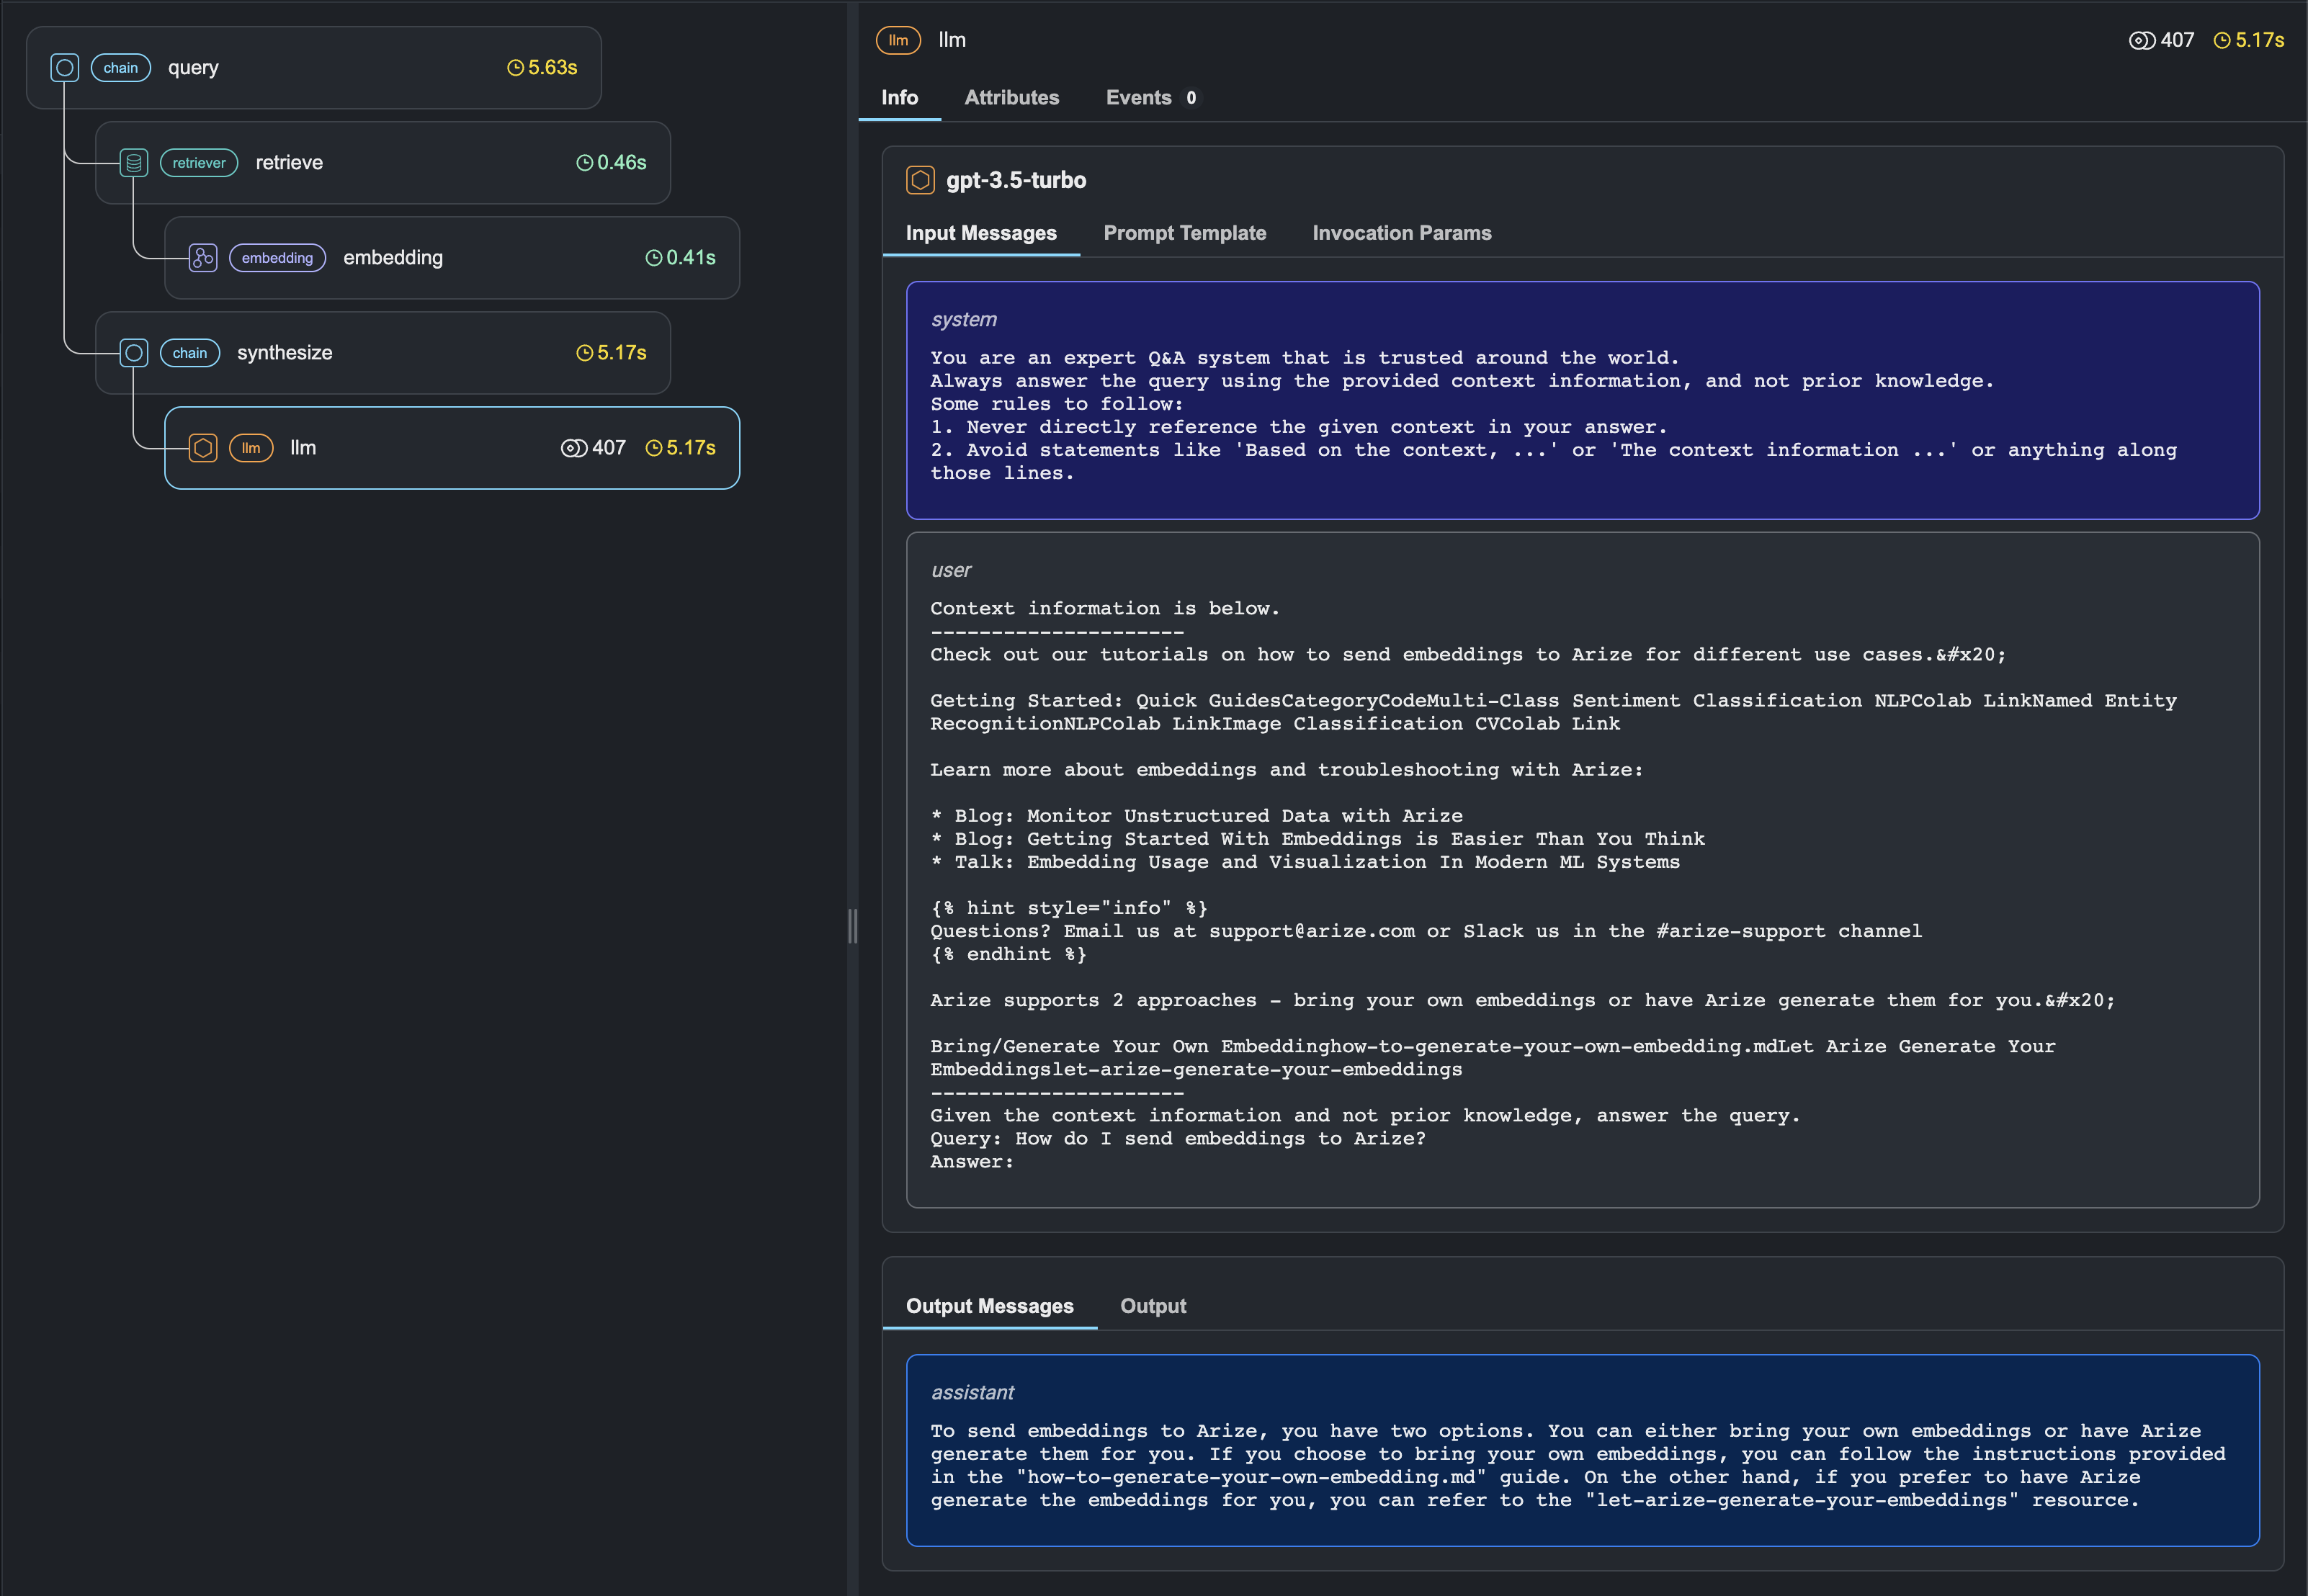
Task: Click the clock icon on synthesize row
Action: tap(585, 353)
